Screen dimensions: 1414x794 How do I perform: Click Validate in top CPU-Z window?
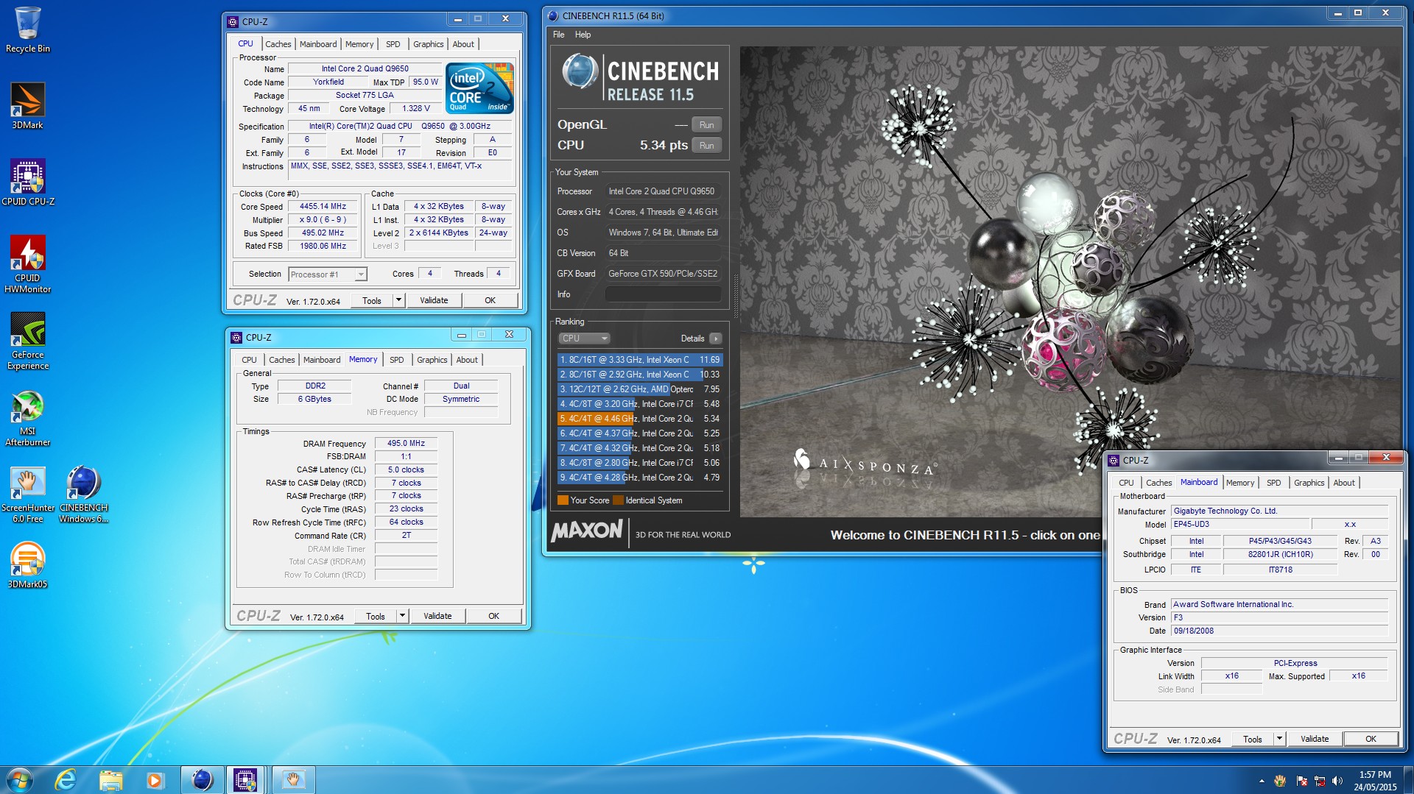[x=434, y=300]
